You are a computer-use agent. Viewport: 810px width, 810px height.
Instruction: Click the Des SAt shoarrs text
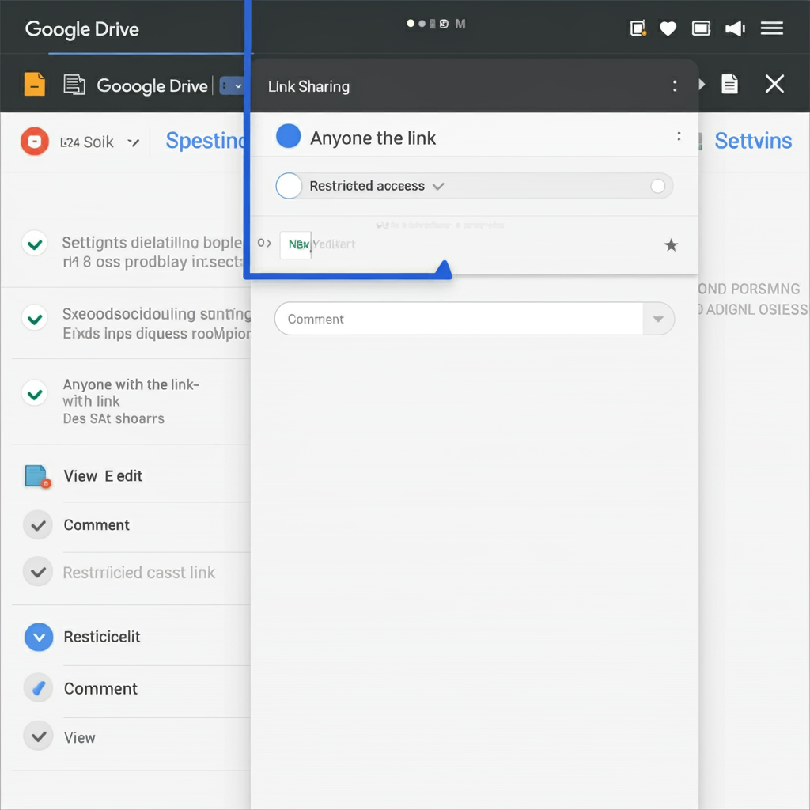coord(114,418)
